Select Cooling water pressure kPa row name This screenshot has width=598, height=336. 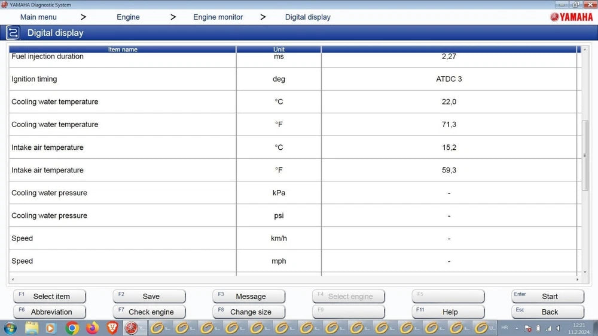click(x=49, y=193)
